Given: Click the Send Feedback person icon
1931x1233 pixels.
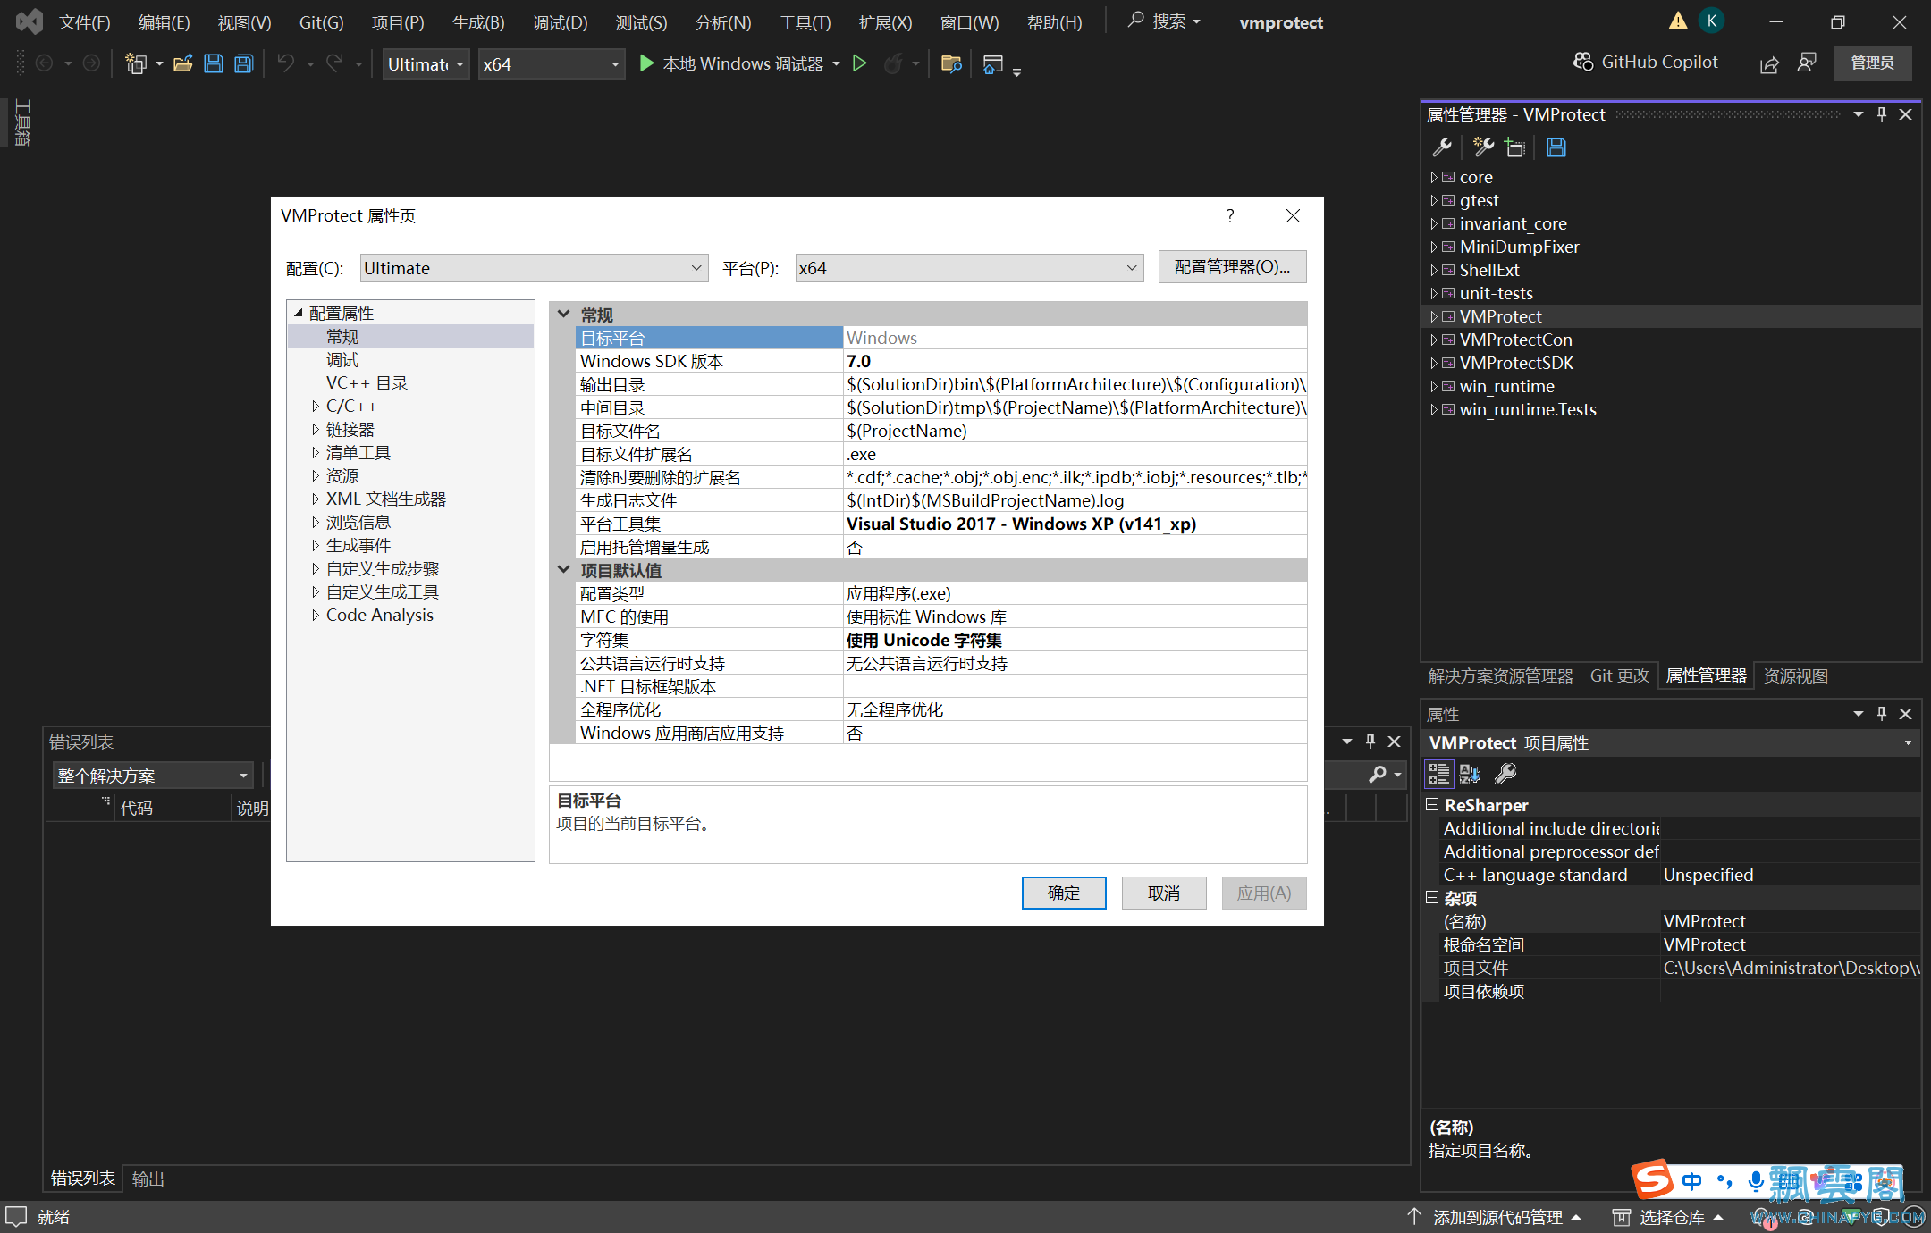Looking at the screenshot, I should [x=1806, y=63].
